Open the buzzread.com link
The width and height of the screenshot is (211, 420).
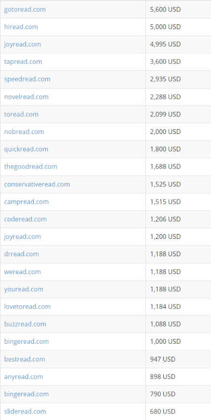coord(25,324)
